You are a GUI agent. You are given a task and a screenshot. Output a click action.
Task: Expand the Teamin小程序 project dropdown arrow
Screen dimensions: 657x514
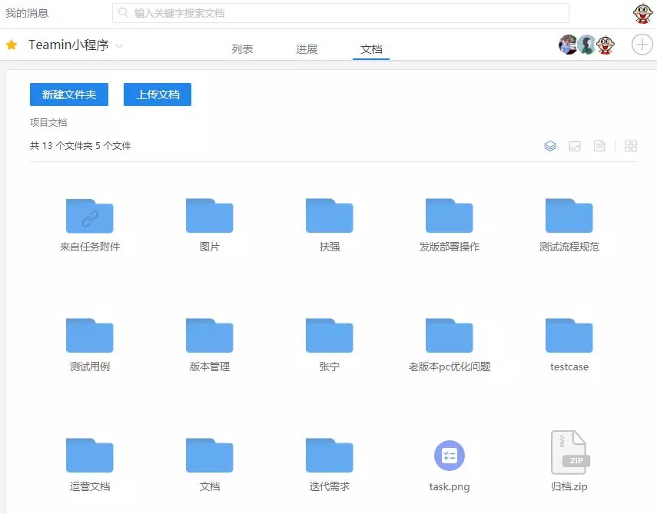119,46
